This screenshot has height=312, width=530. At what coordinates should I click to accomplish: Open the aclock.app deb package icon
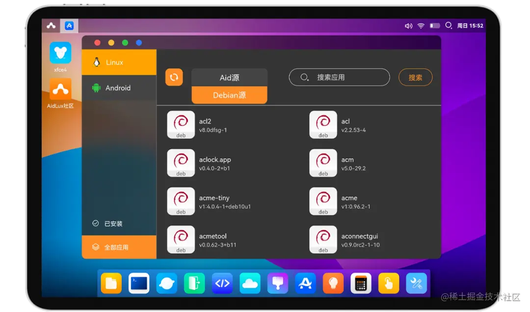coord(181,163)
